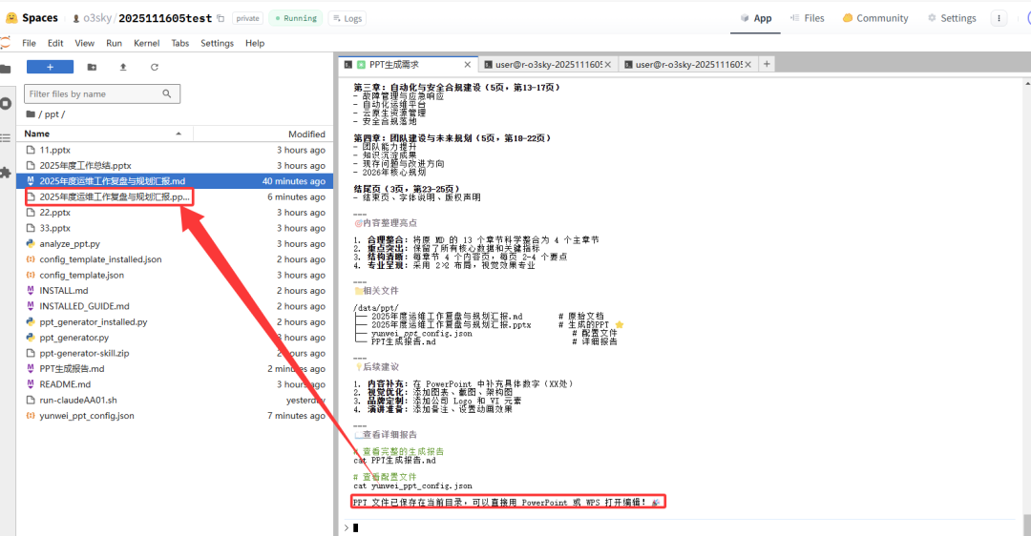Click the search magnifier in filter box
Image resolution: width=1031 pixels, height=536 pixels.
click(x=167, y=93)
